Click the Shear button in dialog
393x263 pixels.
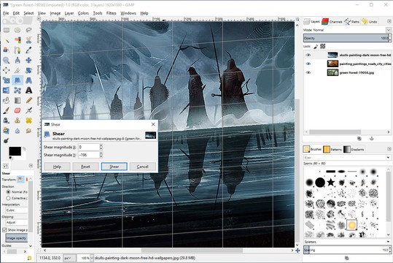tap(114, 167)
